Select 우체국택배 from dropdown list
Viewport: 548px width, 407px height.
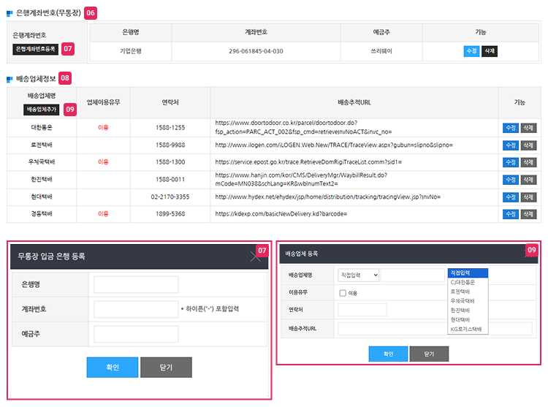pos(468,301)
